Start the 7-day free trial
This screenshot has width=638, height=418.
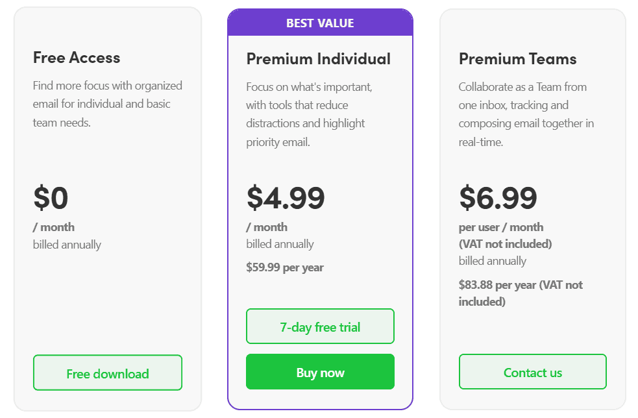pyautogui.click(x=320, y=326)
